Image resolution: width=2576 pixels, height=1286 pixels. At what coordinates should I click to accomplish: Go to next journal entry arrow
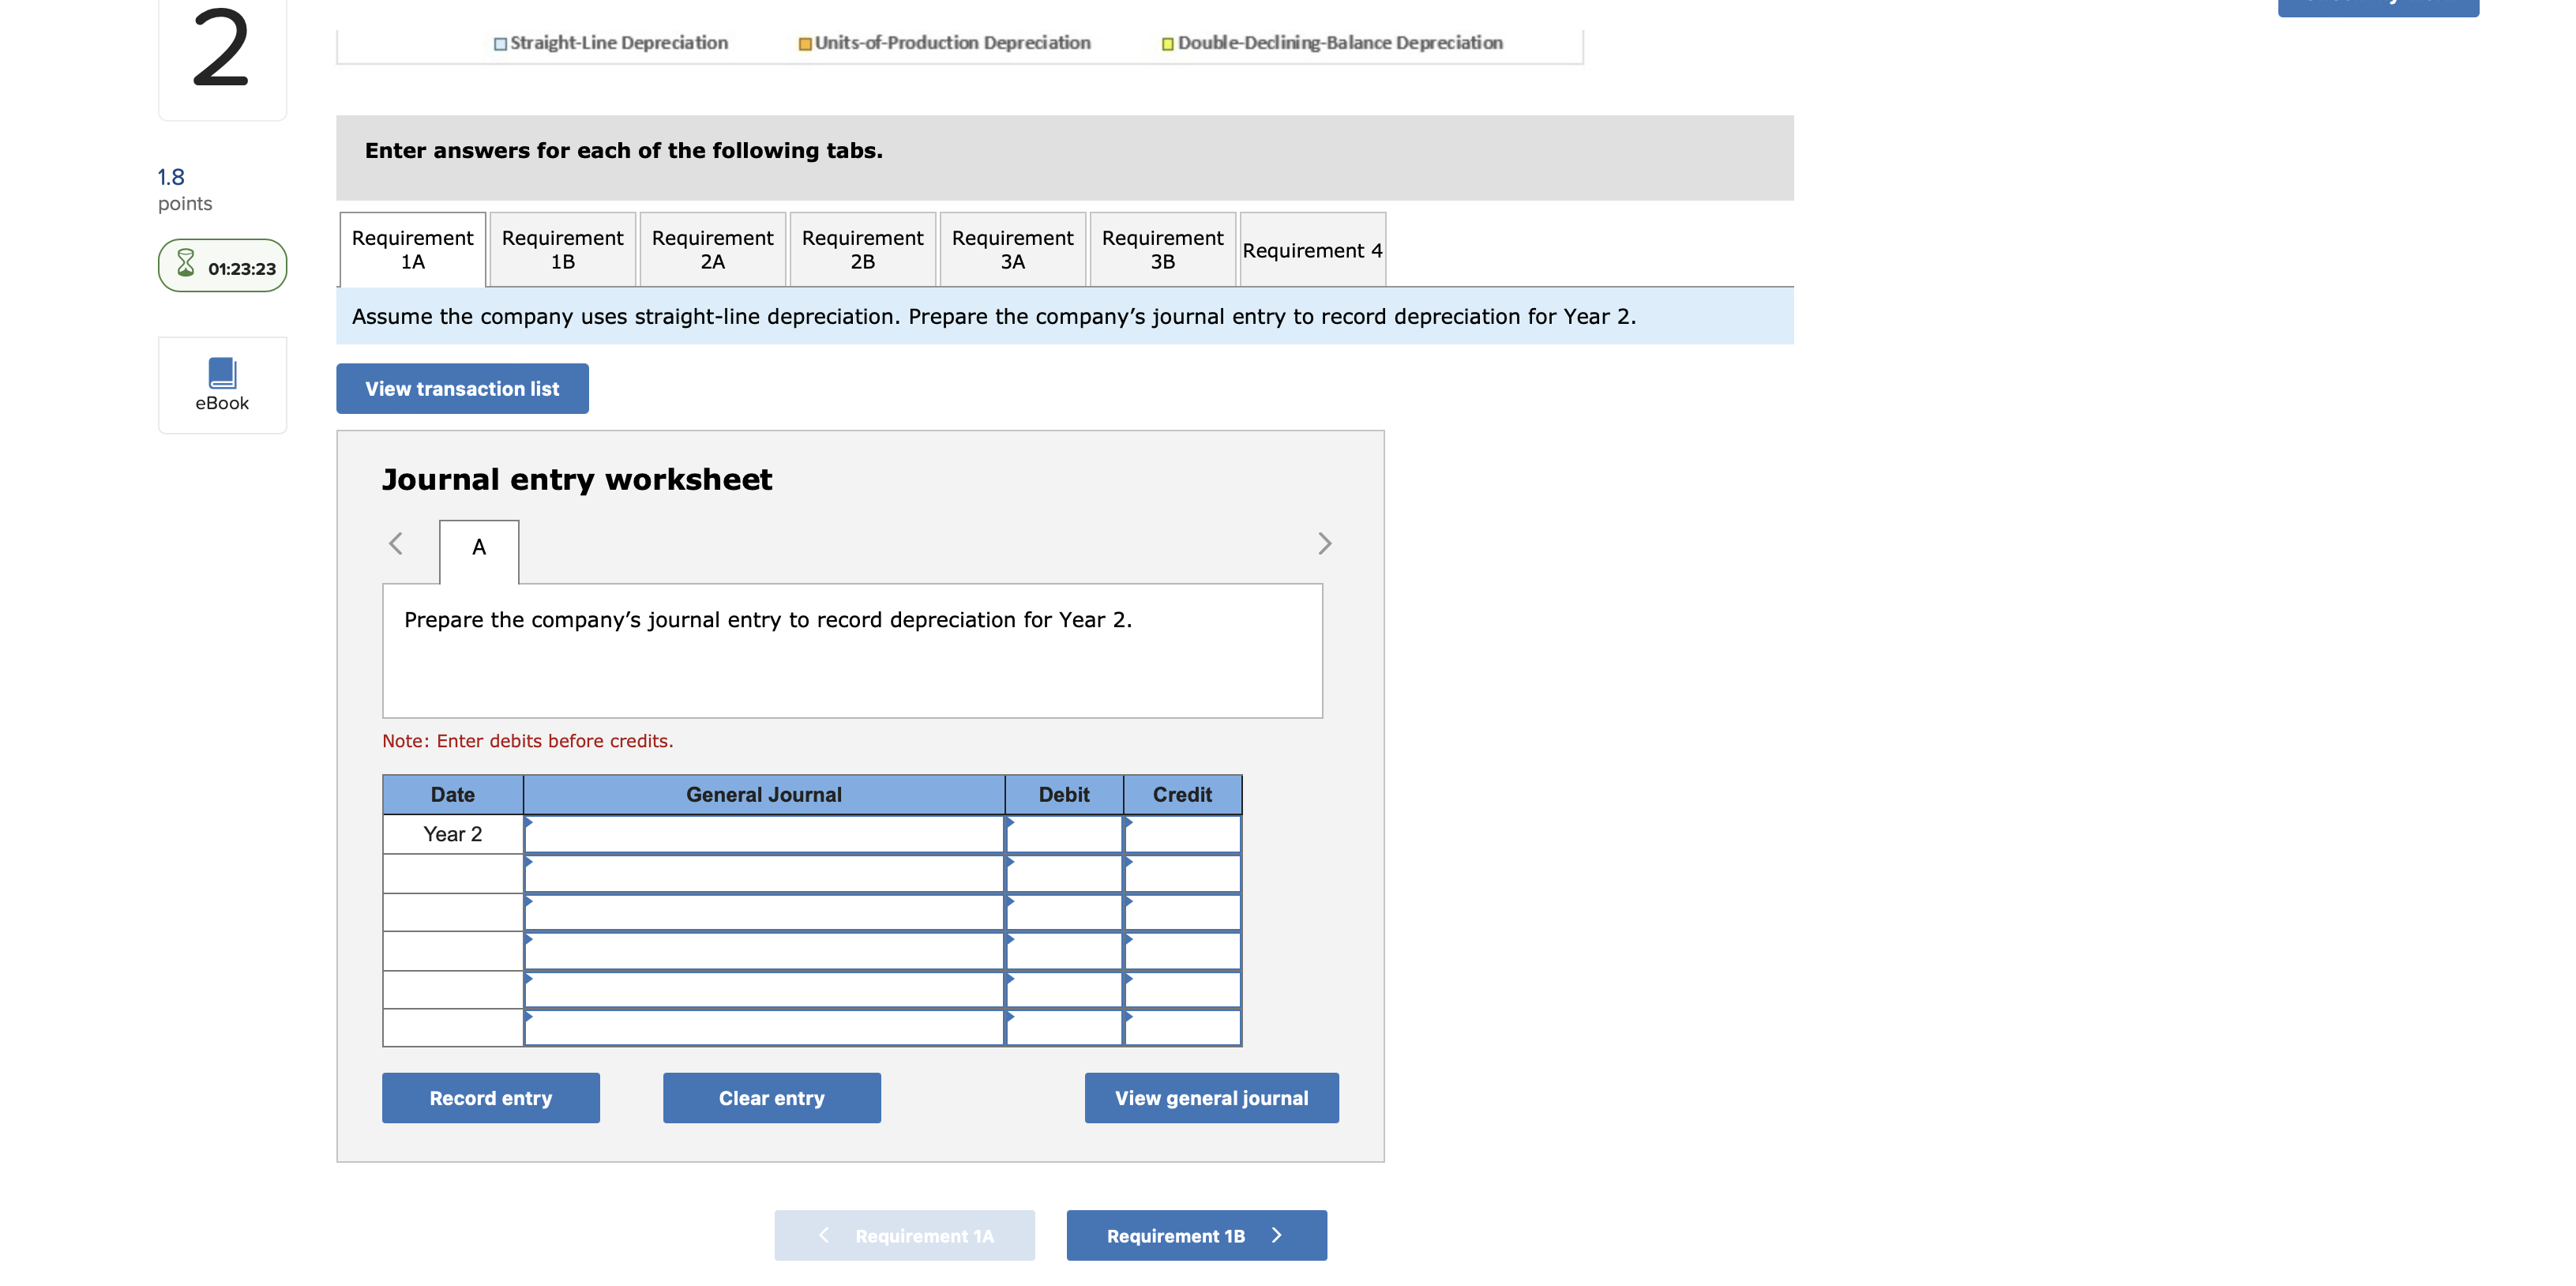point(1324,543)
